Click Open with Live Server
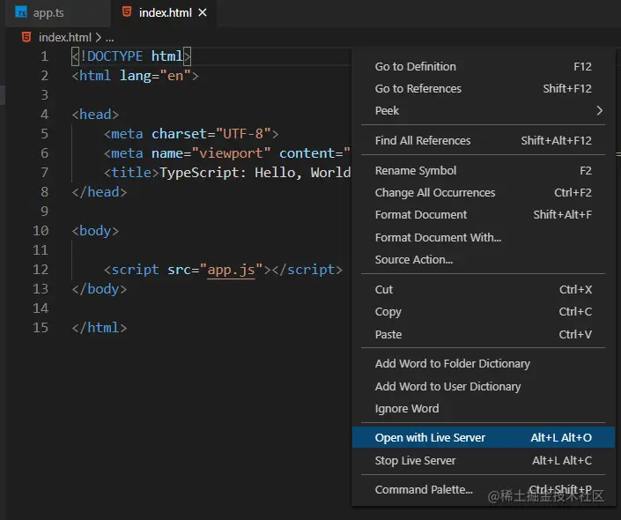 [x=484, y=437]
